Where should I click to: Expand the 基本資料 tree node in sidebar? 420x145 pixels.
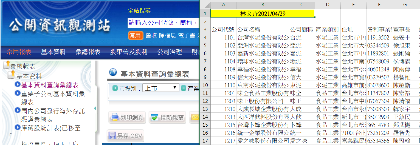point(29,76)
